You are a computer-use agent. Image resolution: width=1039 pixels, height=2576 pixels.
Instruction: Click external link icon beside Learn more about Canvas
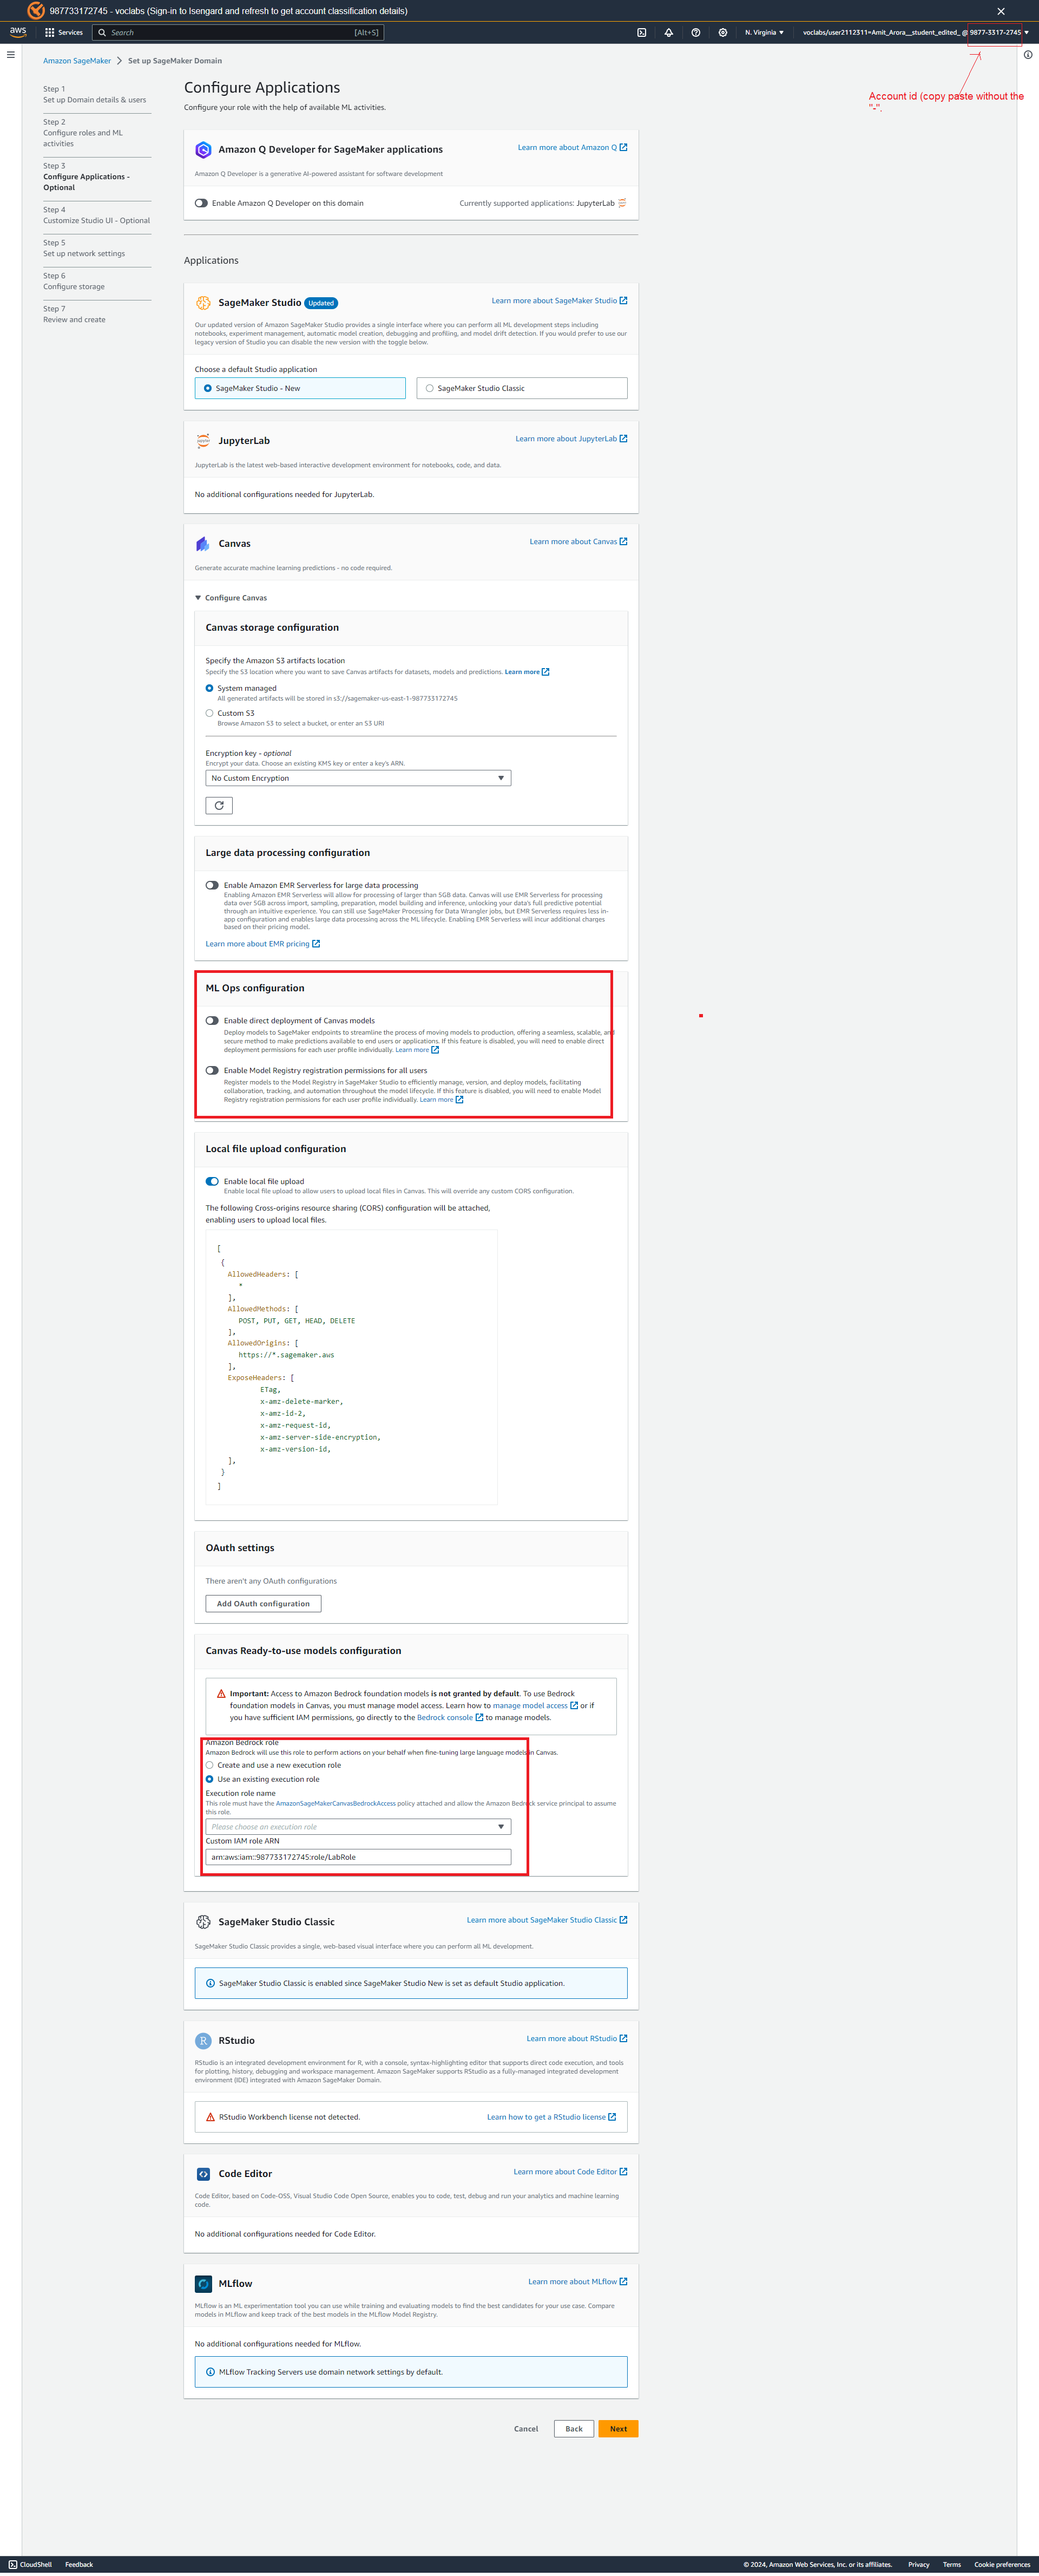623,541
